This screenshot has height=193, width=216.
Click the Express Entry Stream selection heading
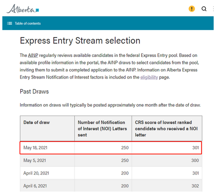pyautogui.click(x=80, y=41)
